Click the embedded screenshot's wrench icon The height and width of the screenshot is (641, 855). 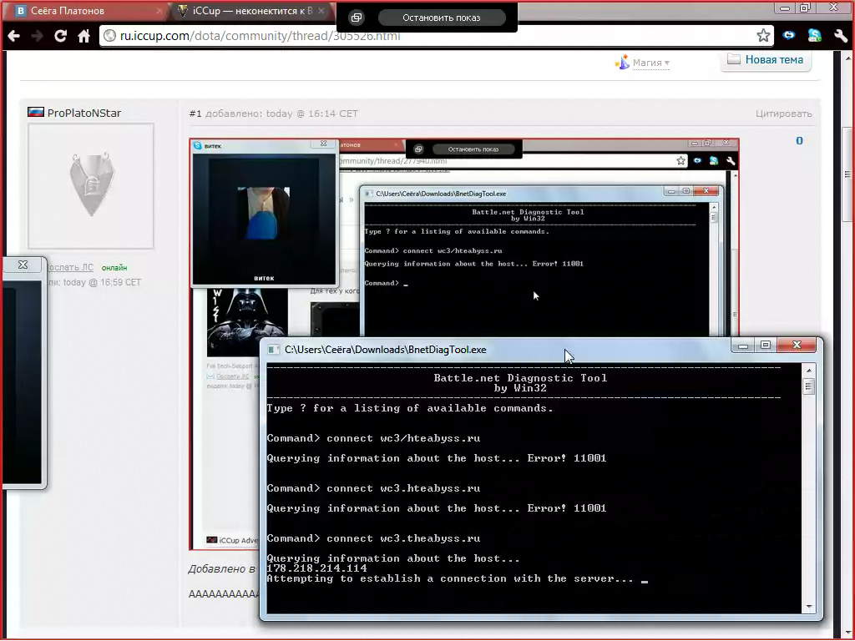[731, 161]
